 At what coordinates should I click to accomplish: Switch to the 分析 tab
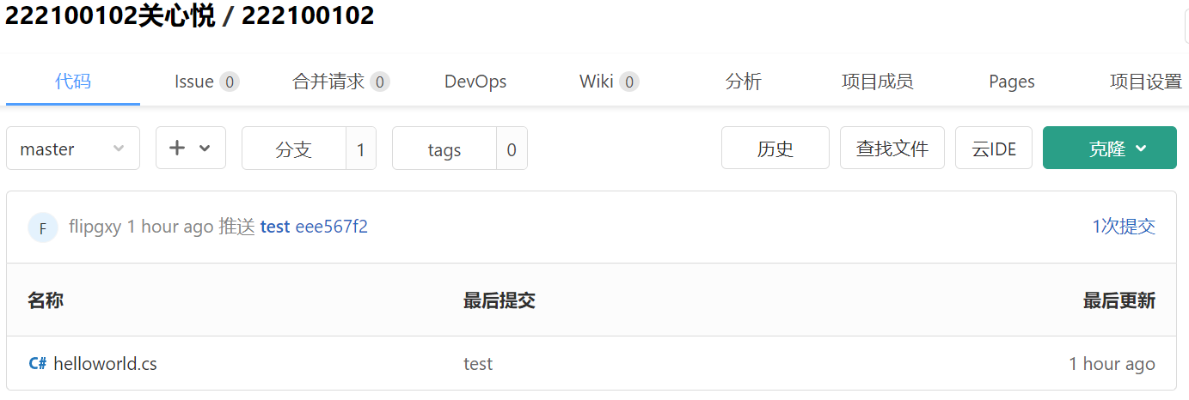pyautogui.click(x=743, y=82)
